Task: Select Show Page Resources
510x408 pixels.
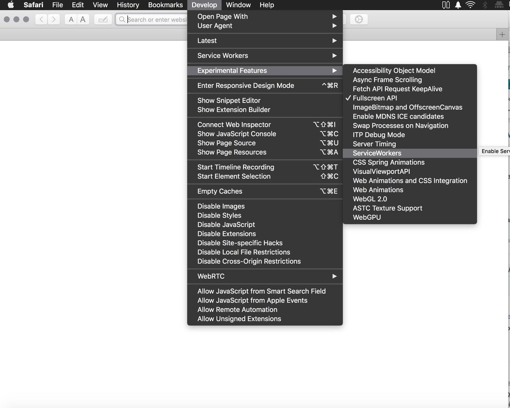Action: pos(265,152)
